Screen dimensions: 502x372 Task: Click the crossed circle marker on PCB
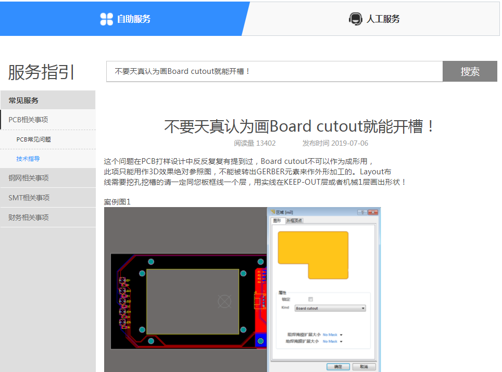coord(224,301)
